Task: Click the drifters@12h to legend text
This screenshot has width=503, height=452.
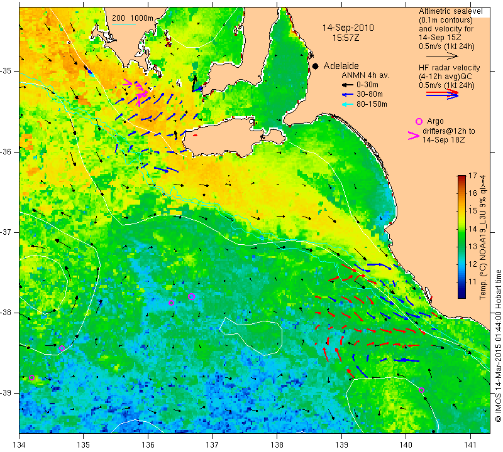Action: [x=448, y=131]
